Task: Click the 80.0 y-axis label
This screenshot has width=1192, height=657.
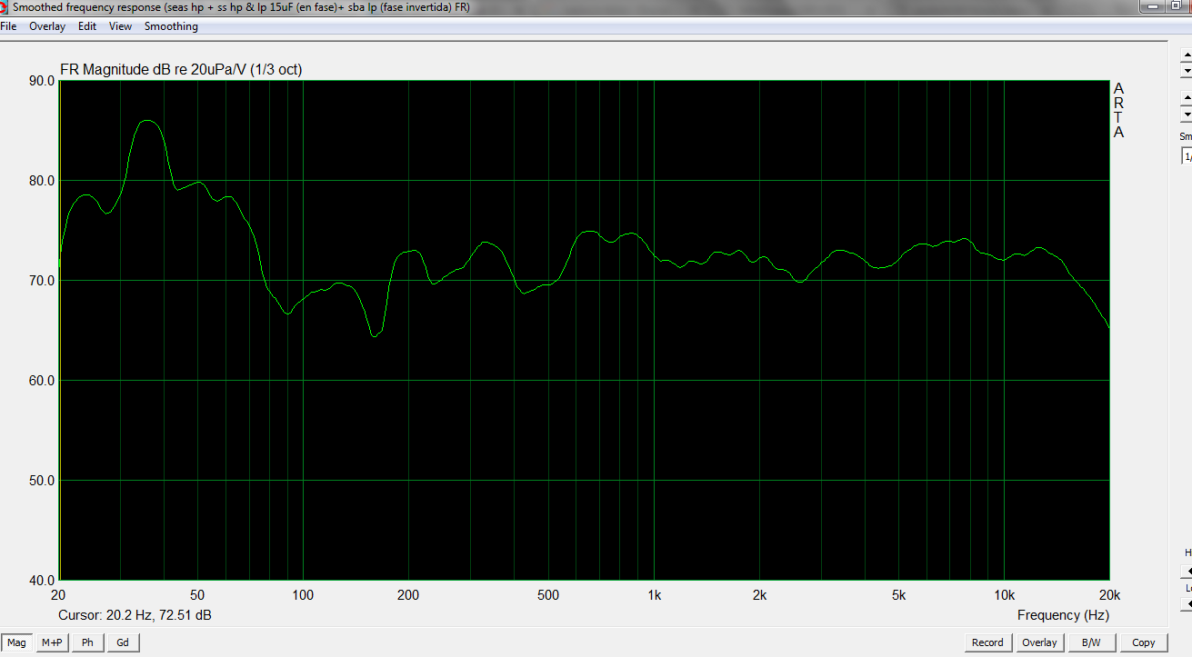Action: pyautogui.click(x=42, y=181)
